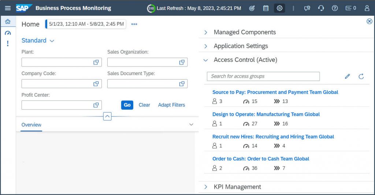The width and height of the screenshot is (375, 195).
Task: Click the Business Process Monitoring title
Action: [73, 8]
